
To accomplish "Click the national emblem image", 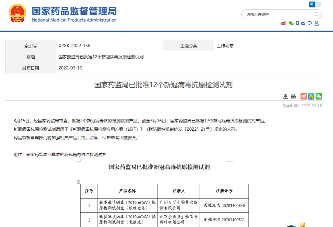I will (x=17, y=13).
